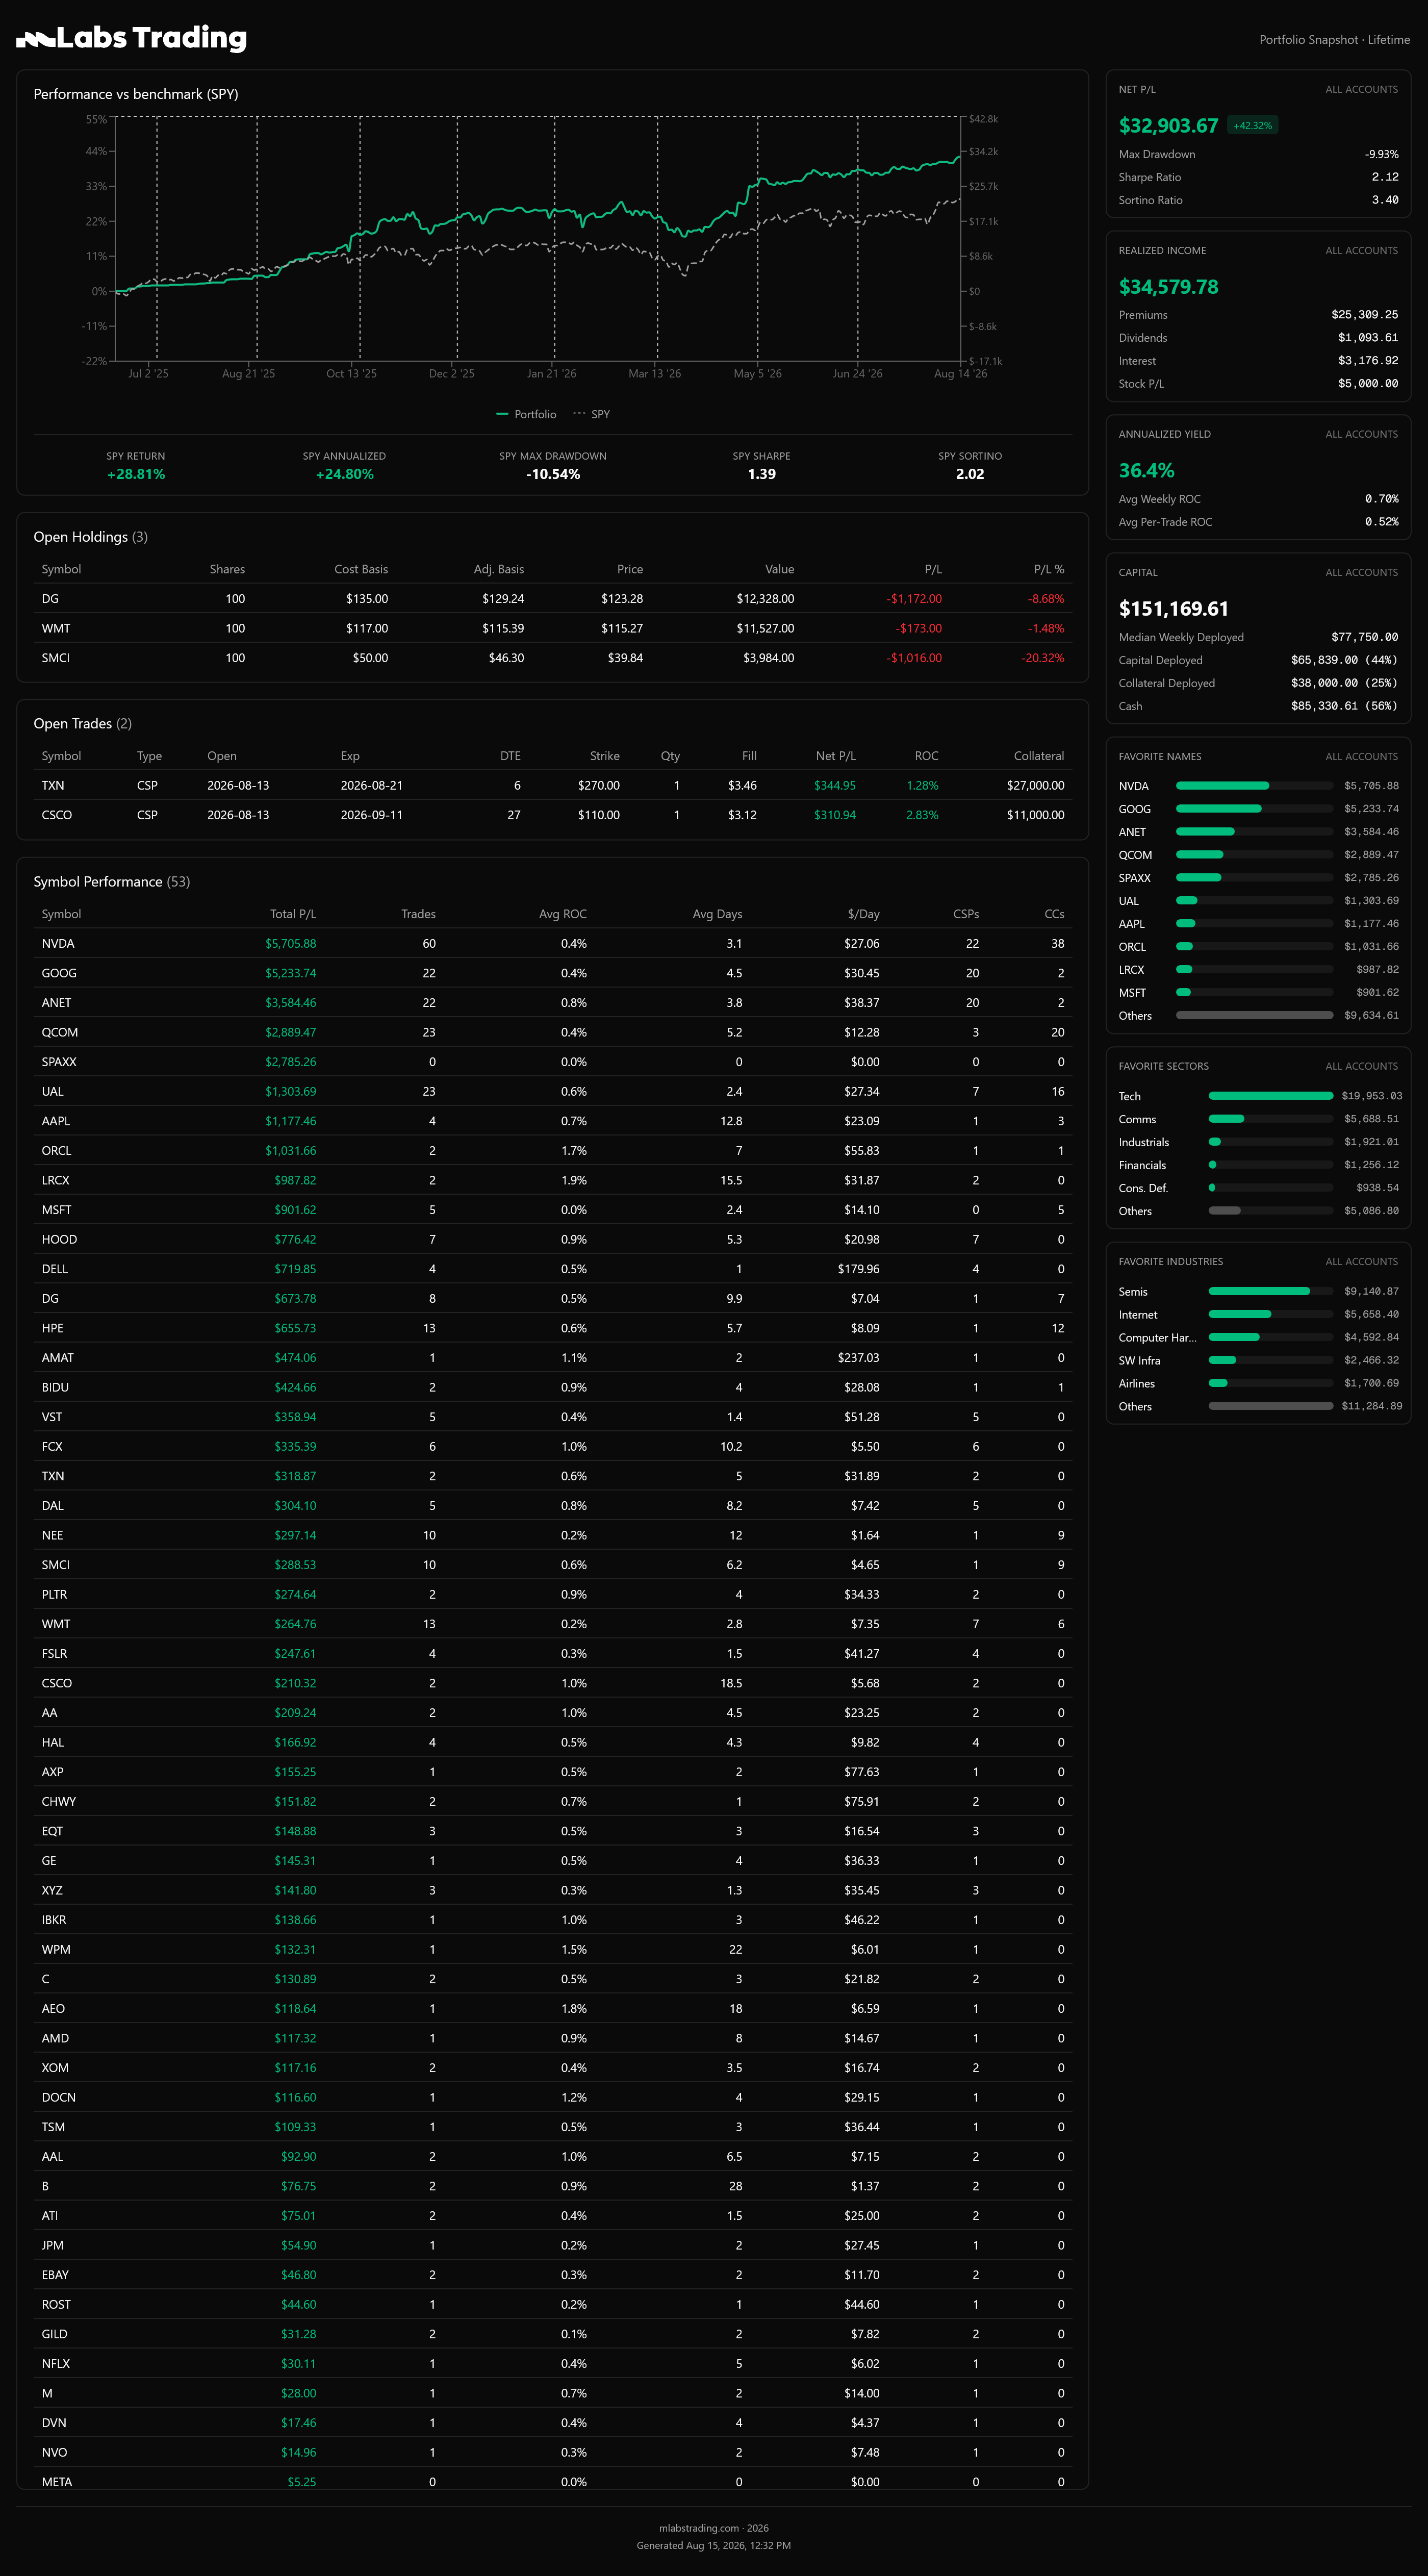Viewport: 1428px width, 2576px height.
Task: Click the Portfolio Snapshot · Lifetime label
Action: tap(1334, 40)
